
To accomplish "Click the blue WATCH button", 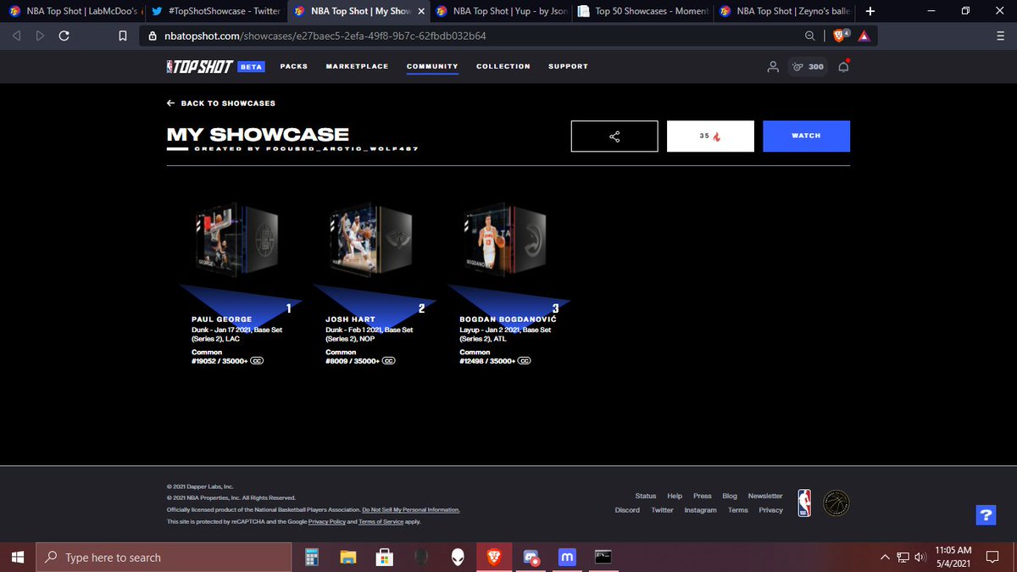I will (806, 136).
